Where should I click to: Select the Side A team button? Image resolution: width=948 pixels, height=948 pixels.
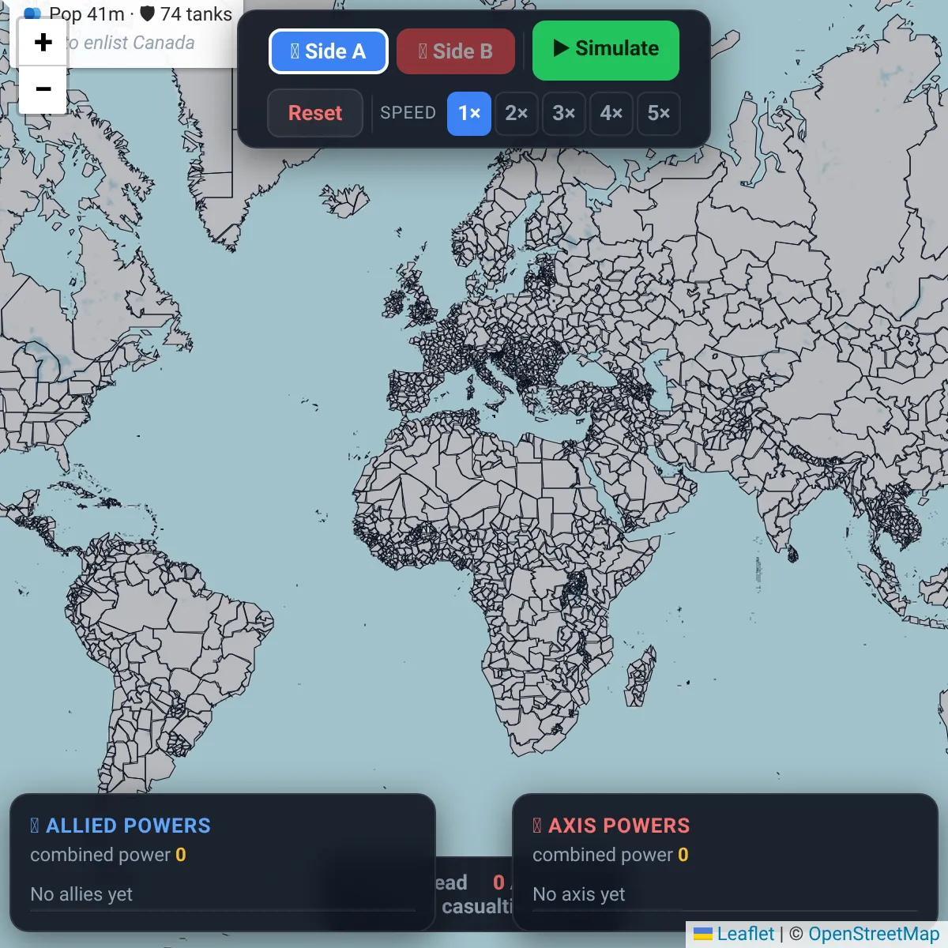coord(328,51)
